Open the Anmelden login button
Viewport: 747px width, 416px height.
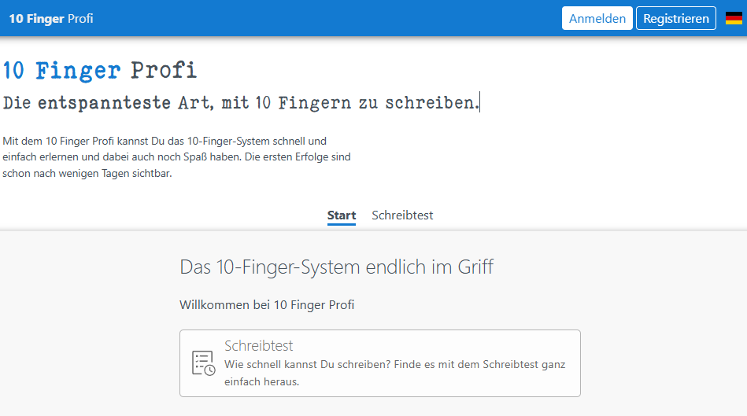coord(597,18)
